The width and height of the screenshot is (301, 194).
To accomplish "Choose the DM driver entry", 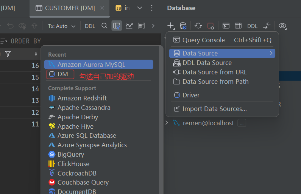I will 60,74.
